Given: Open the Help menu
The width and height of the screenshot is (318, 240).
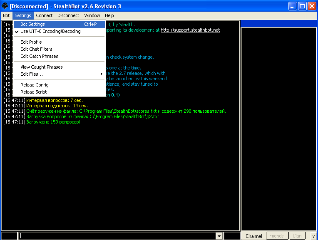Looking at the screenshot, I should 109,15.
